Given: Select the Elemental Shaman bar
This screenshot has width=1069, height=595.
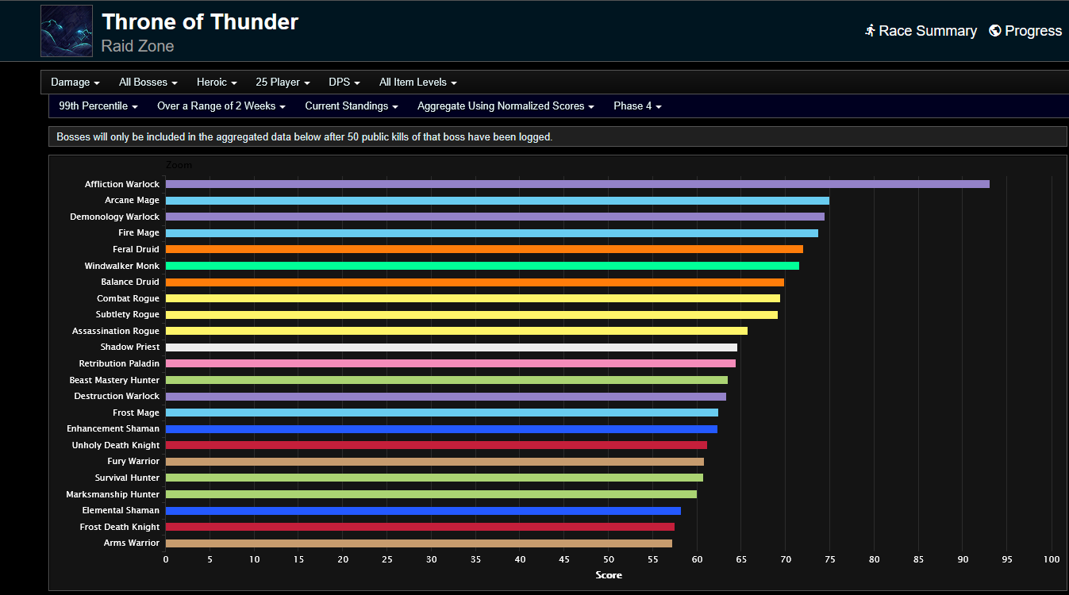Looking at the screenshot, I should pyautogui.click(x=423, y=511).
